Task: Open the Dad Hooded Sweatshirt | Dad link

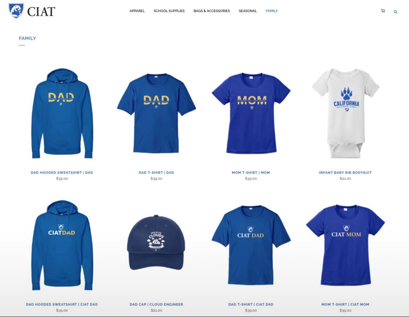Action: [x=62, y=172]
